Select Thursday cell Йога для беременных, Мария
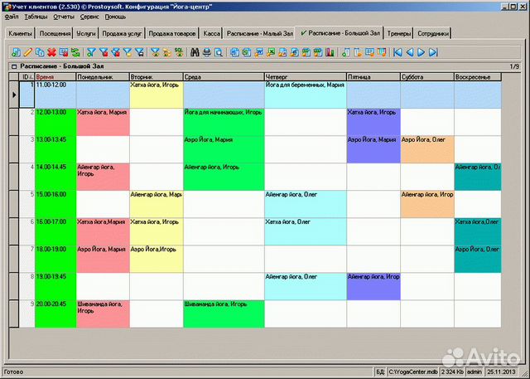 (x=304, y=94)
